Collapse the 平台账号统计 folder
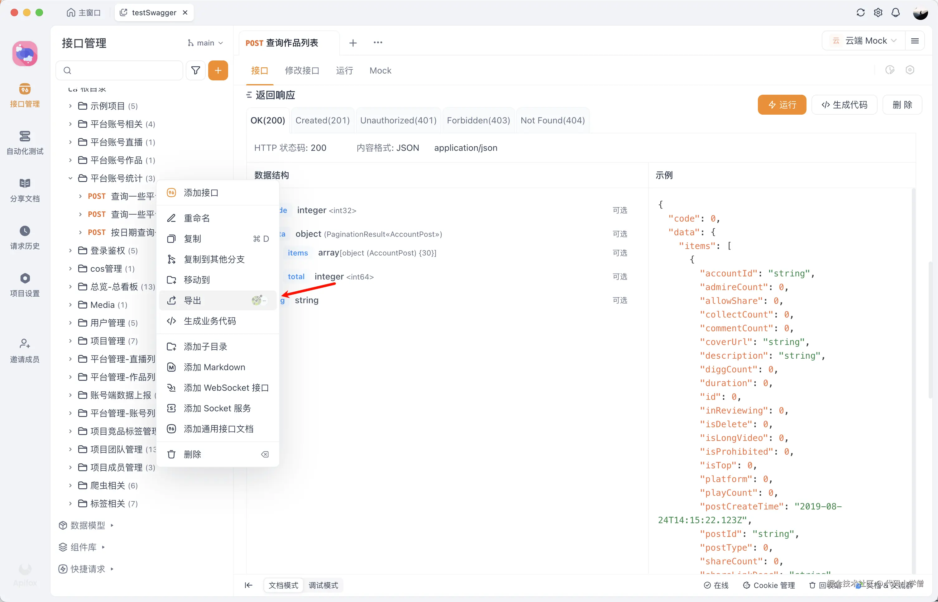Screen dimensions: 938x602 point(70,178)
